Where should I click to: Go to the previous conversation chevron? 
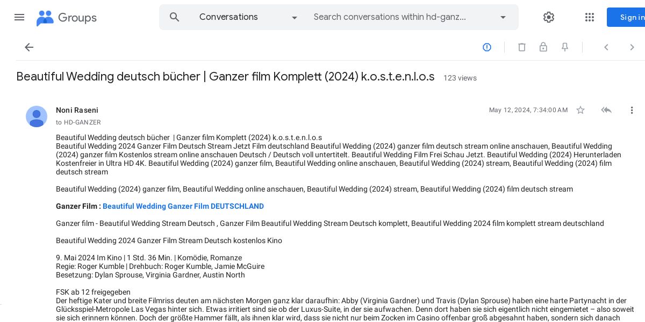point(606,47)
